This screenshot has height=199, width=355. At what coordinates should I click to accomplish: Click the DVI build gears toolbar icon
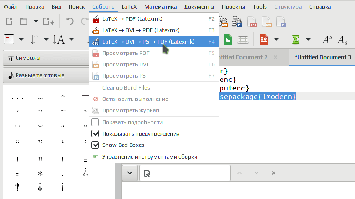pyautogui.click(x=223, y=22)
